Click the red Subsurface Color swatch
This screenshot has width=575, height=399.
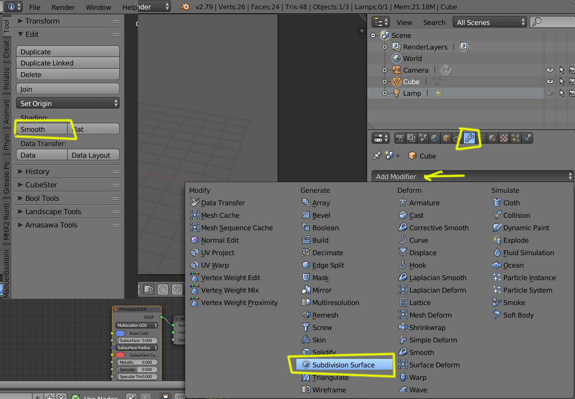120,355
